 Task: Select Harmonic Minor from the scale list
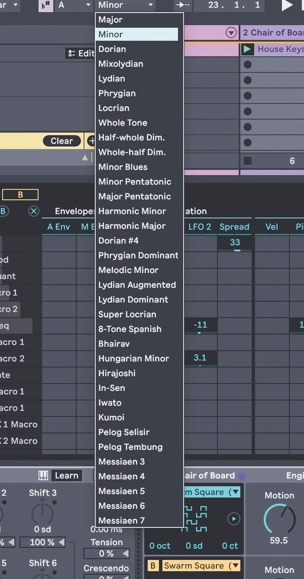point(132,211)
